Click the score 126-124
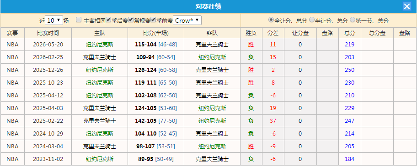Screen dimensions: 417x166 click(x=146, y=70)
